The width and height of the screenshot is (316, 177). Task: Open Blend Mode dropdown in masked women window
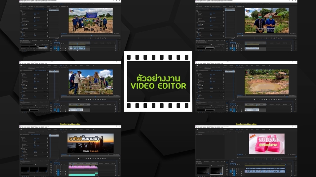[x=214, y=27]
